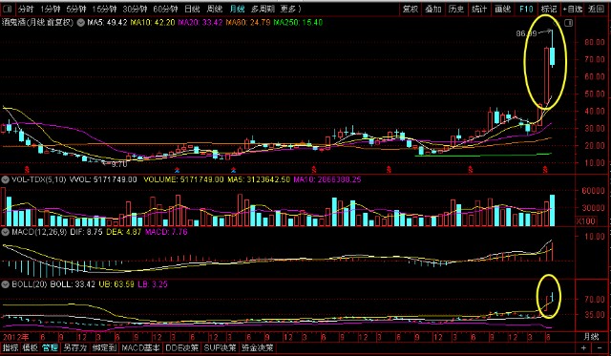The width and height of the screenshot is (611, 356).
Task: Open the F10 company info
Action: click(526, 9)
